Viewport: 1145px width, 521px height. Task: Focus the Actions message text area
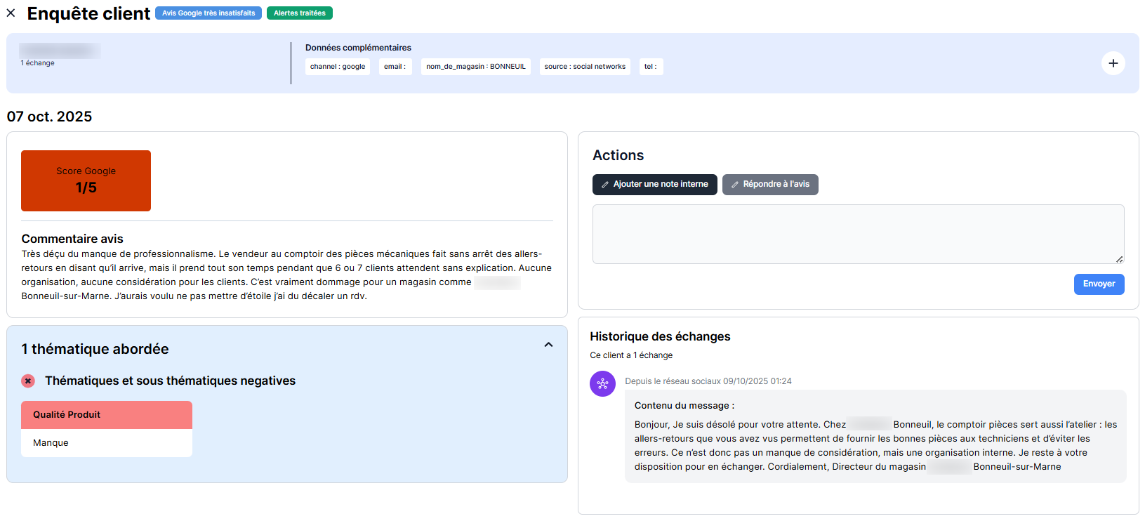tap(857, 234)
